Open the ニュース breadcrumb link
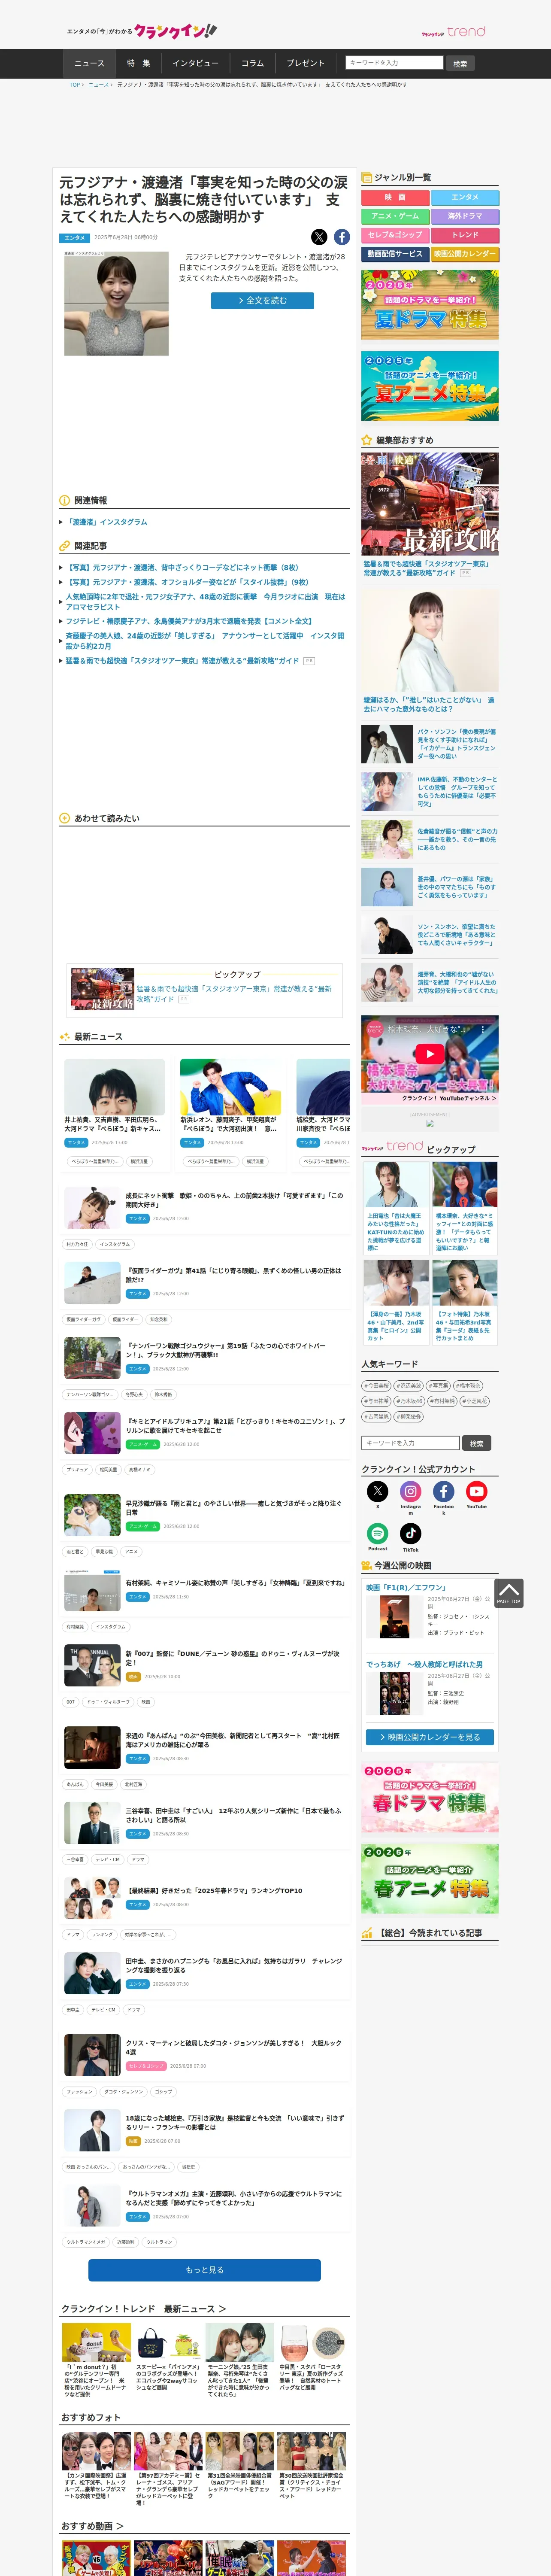 (98, 85)
